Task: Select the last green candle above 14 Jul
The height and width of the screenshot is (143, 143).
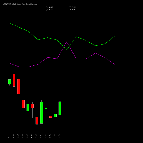Action: pos(60,108)
